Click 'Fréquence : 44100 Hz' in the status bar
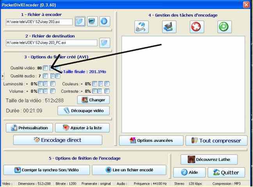 coord(150,183)
